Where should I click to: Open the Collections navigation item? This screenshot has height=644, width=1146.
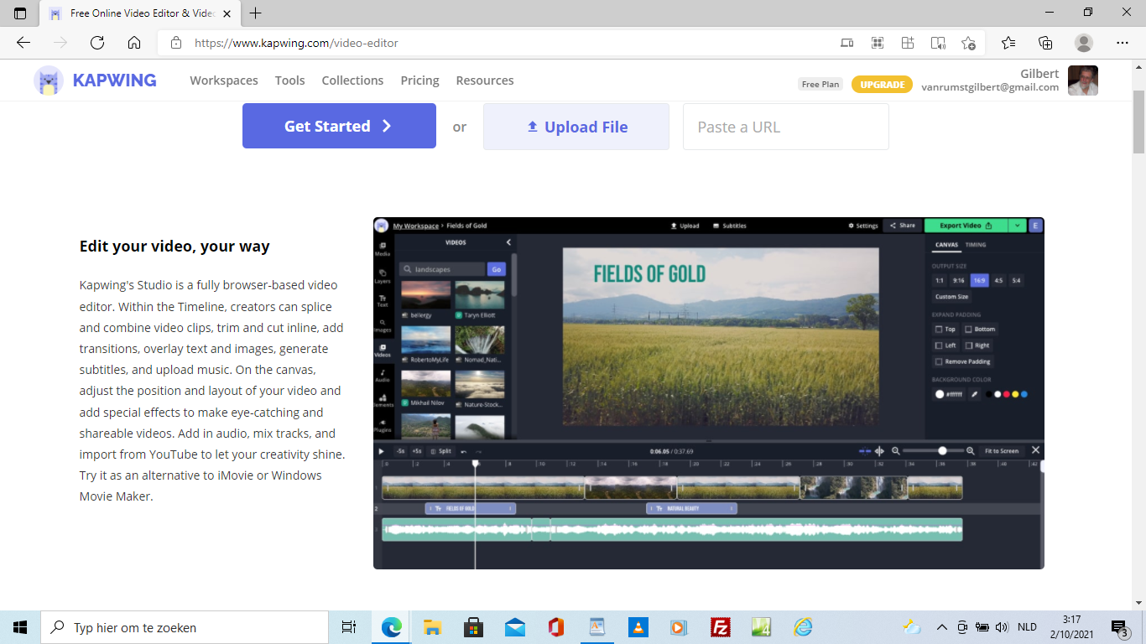(352, 80)
